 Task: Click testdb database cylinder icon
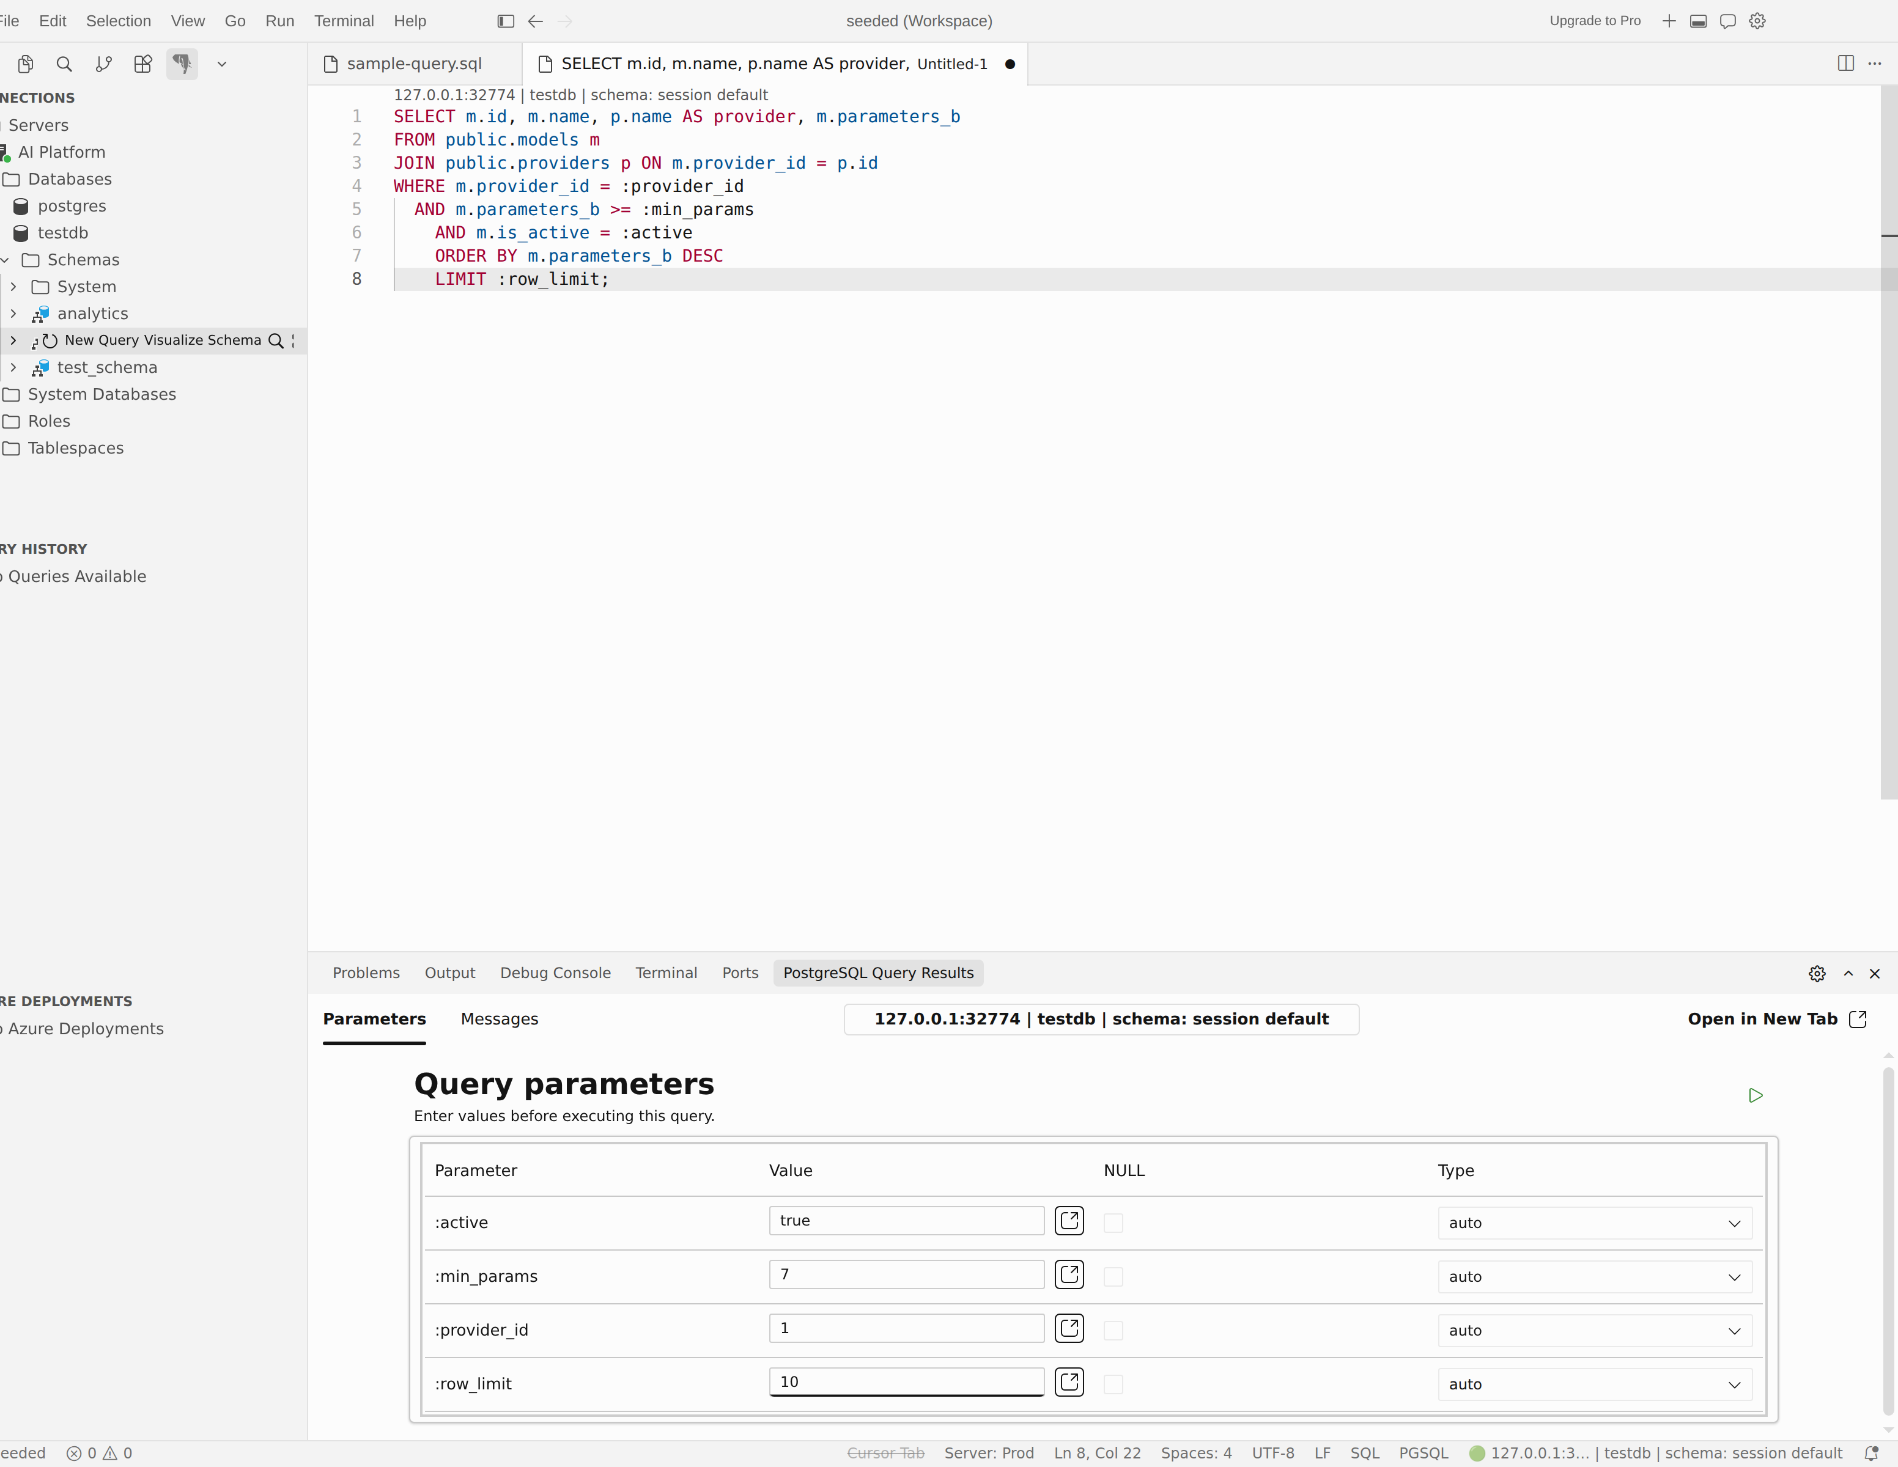click(21, 233)
